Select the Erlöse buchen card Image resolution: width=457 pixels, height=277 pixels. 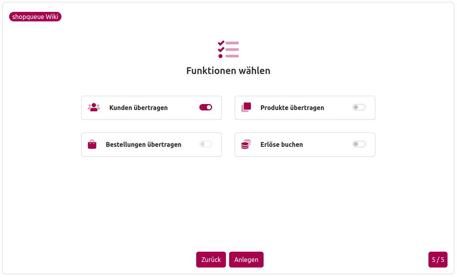(x=305, y=144)
